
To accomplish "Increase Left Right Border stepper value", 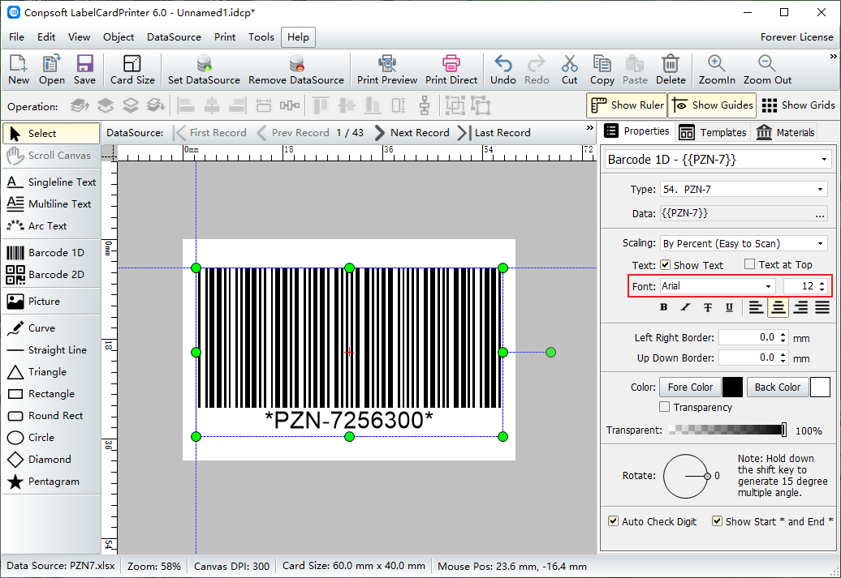I will (783, 335).
